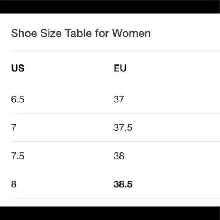Screen dimensions: 220x220
Task: Click the word Women in the title
Action: [132, 33]
